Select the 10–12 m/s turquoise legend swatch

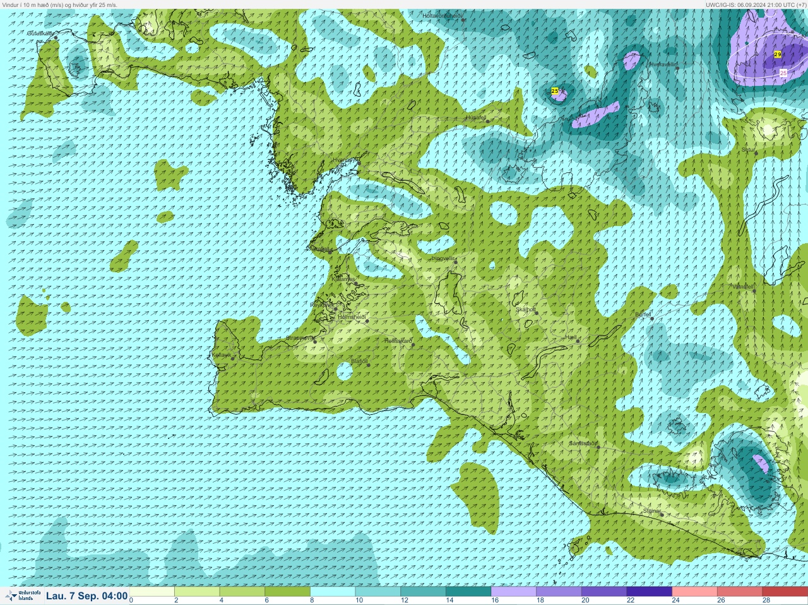click(378, 592)
